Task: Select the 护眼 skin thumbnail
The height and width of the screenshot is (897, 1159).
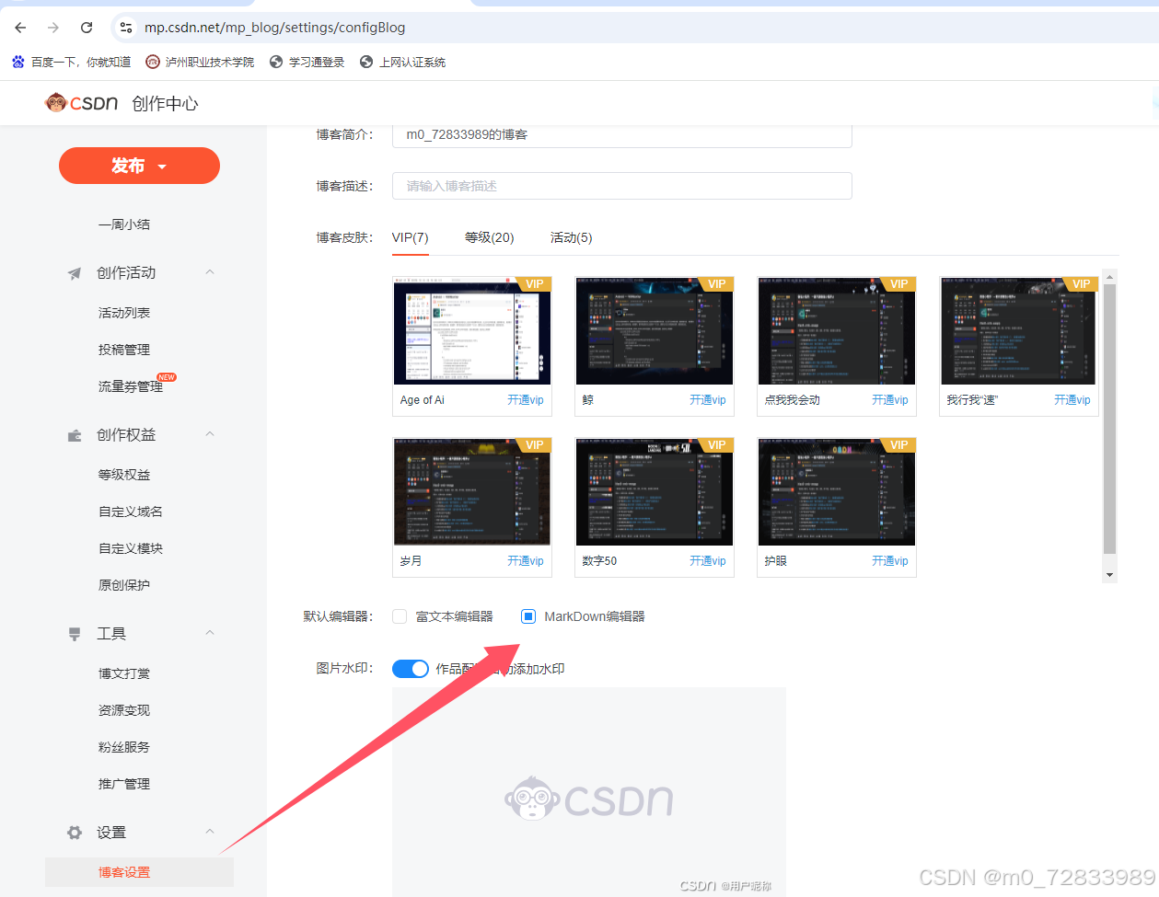Action: 837,492
